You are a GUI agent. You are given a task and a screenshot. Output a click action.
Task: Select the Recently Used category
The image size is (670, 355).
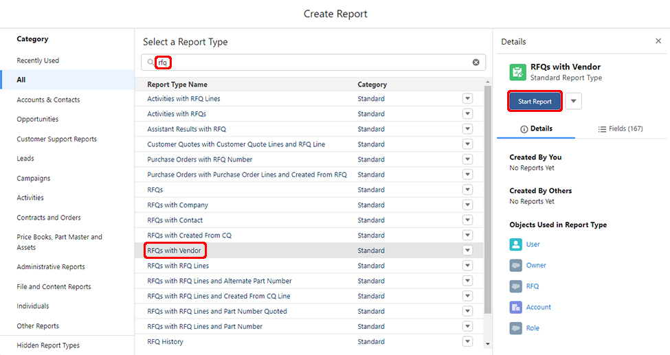(38, 60)
